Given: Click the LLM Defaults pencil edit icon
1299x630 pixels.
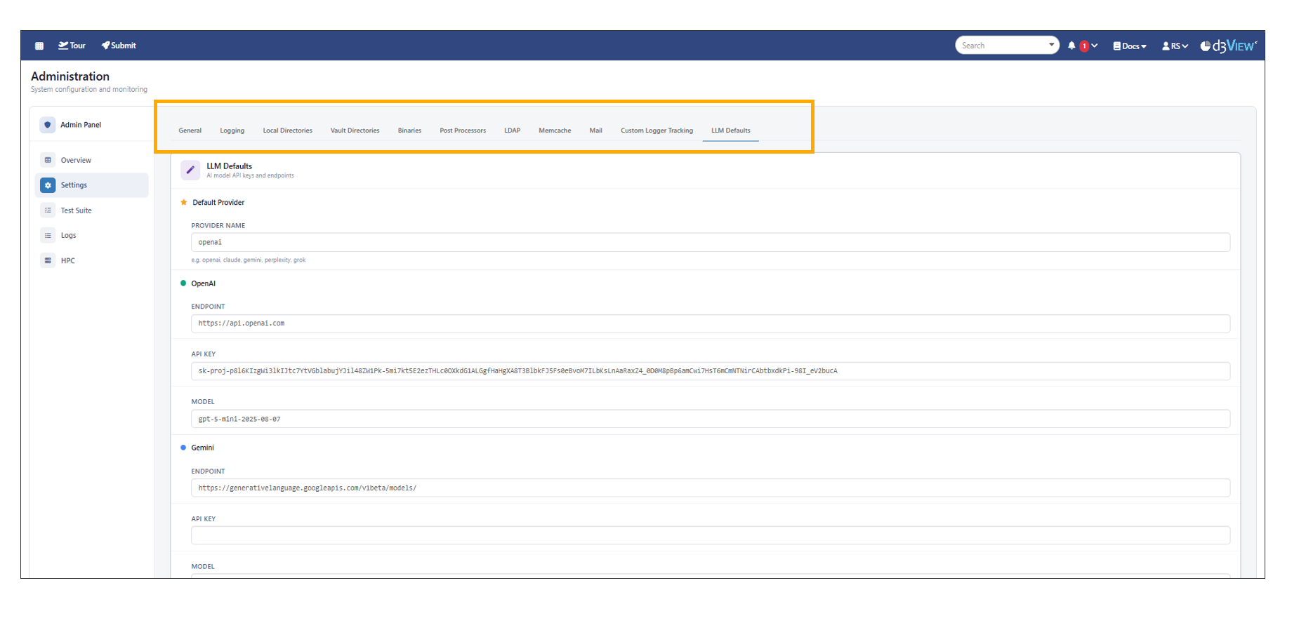Looking at the screenshot, I should click(x=190, y=170).
